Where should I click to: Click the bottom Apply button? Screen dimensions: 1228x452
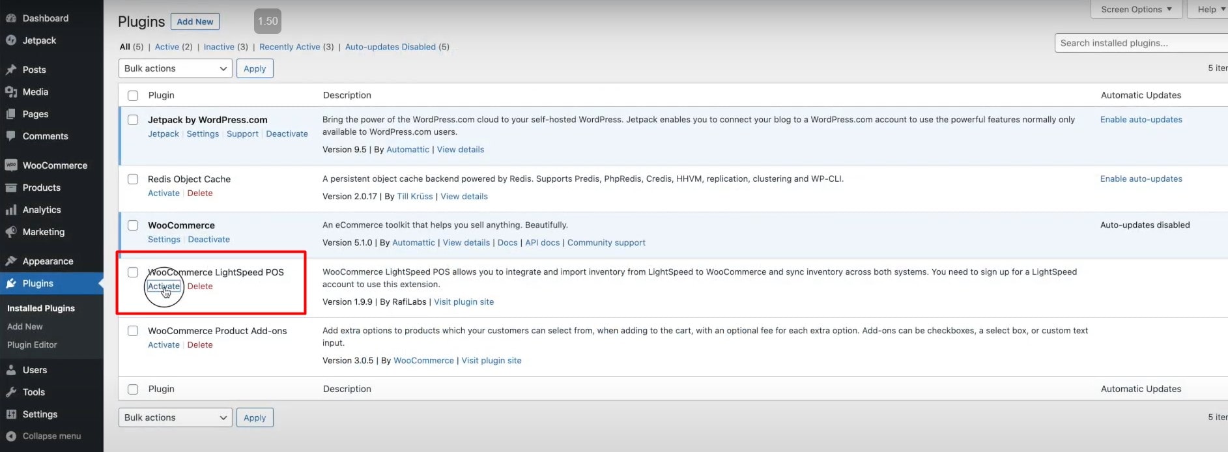255,417
